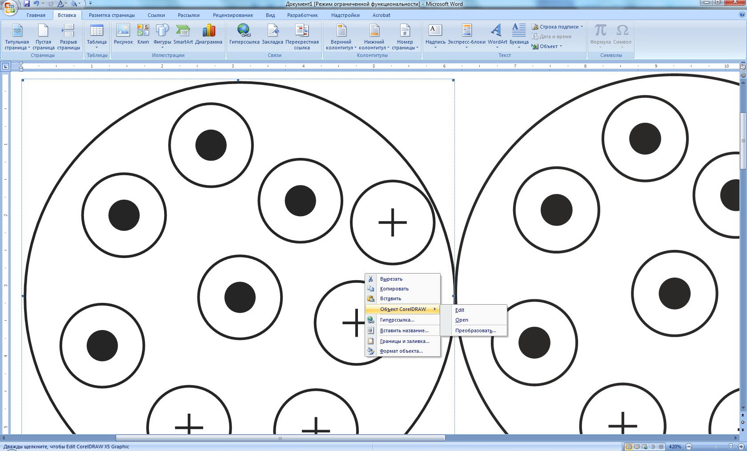747x451 pixels.
Task: Choose Вырезать in the context menu
Action: 403,279
